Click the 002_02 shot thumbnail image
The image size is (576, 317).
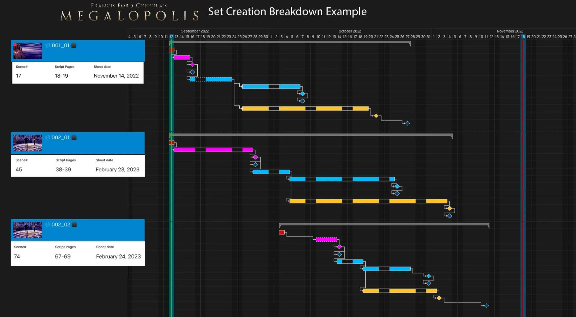coord(27,230)
